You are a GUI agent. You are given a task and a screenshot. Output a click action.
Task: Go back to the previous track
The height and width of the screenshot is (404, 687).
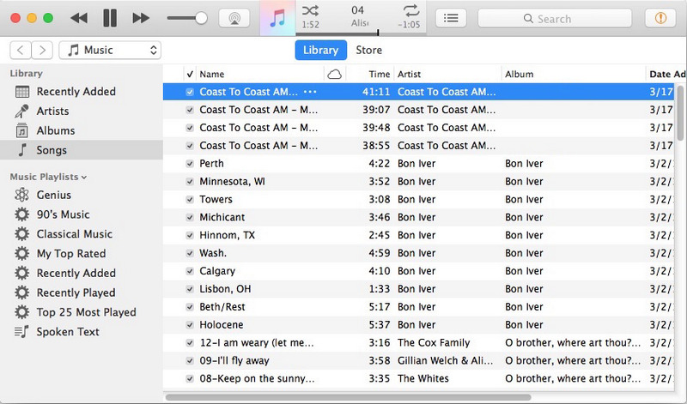(78, 18)
